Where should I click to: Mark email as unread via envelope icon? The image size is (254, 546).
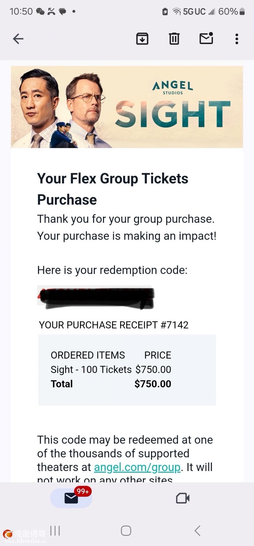pyautogui.click(x=206, y=38)
